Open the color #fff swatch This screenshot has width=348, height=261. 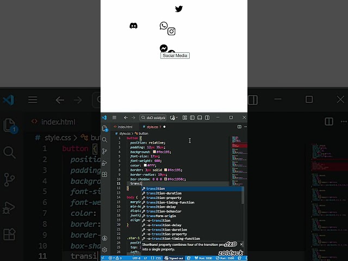point(145,165)
